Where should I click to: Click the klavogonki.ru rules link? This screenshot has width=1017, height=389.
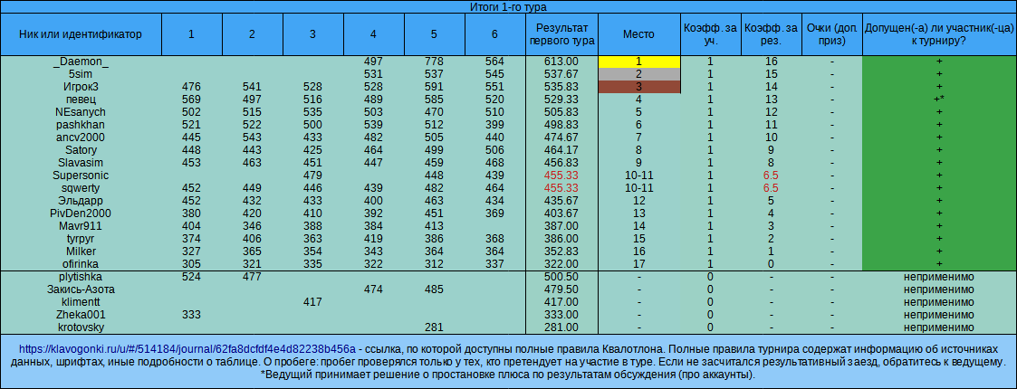pos(187,348)
